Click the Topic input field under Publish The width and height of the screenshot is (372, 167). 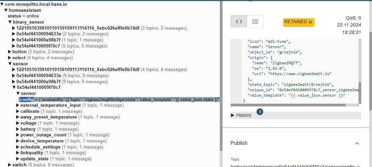pos(293,166)
